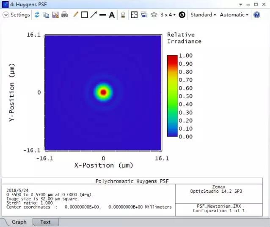The height and width of the screenshot is (227, 270).
Task: Select the arrow drawing tool
Action: click(94, 15)
